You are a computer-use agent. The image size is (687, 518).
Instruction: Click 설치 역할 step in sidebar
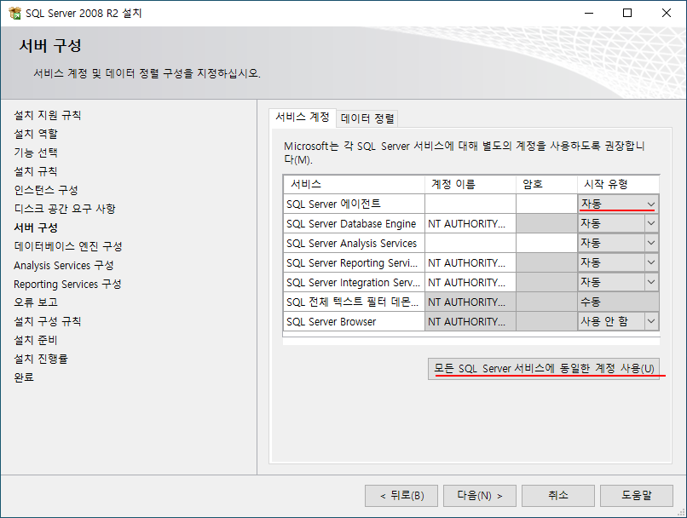point(36,134)
